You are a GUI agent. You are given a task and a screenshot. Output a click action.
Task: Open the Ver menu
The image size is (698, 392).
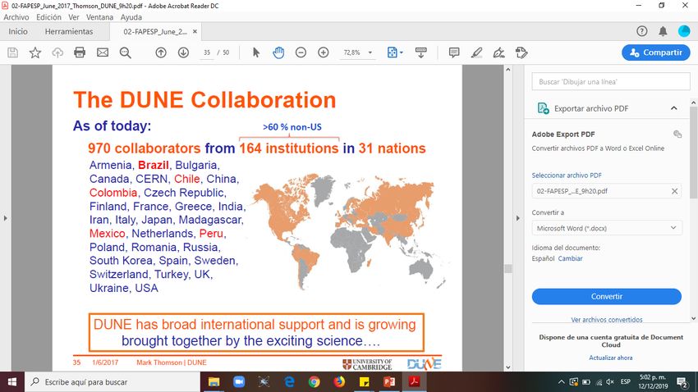coord(74,17)
